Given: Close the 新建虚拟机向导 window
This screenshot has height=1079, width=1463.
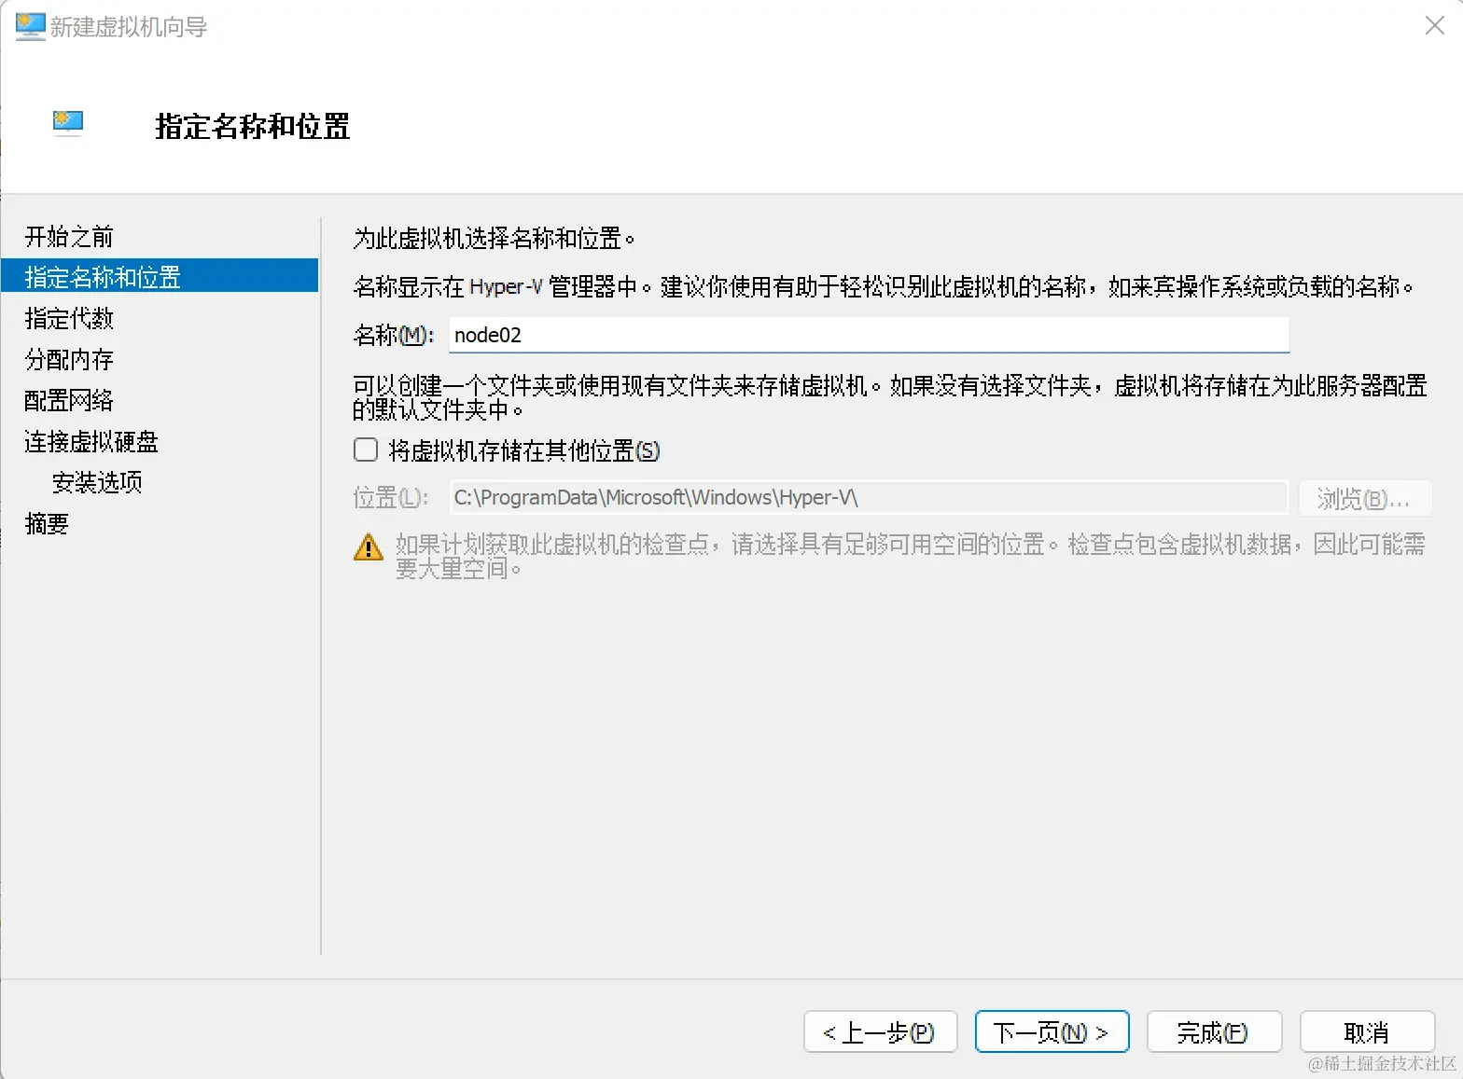Looking at the screenshot, I should [x=1434, y=25].
